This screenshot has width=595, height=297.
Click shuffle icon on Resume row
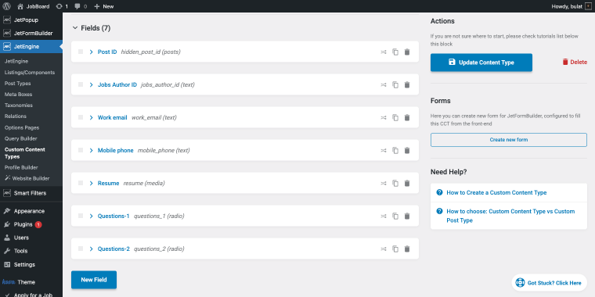(384, 184)
